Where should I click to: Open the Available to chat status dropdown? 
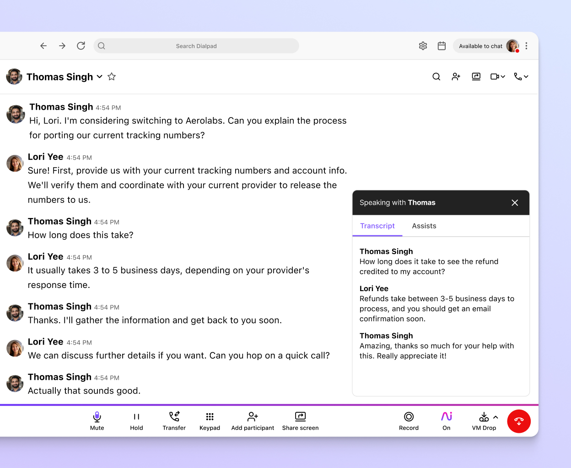pos(480,46)
